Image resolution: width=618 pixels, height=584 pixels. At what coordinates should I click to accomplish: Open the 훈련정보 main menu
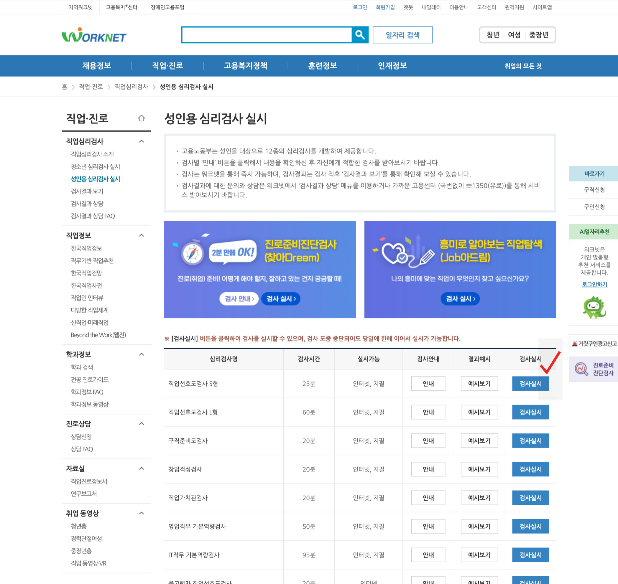pyautogui.click(x=322, y=66)
